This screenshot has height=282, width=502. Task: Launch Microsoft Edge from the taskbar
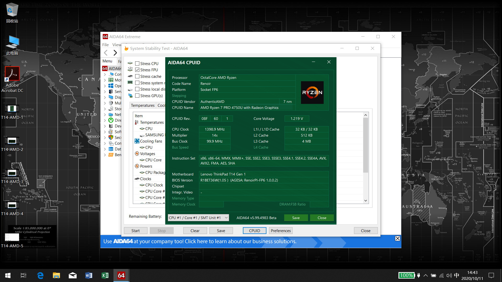point(40,275)
